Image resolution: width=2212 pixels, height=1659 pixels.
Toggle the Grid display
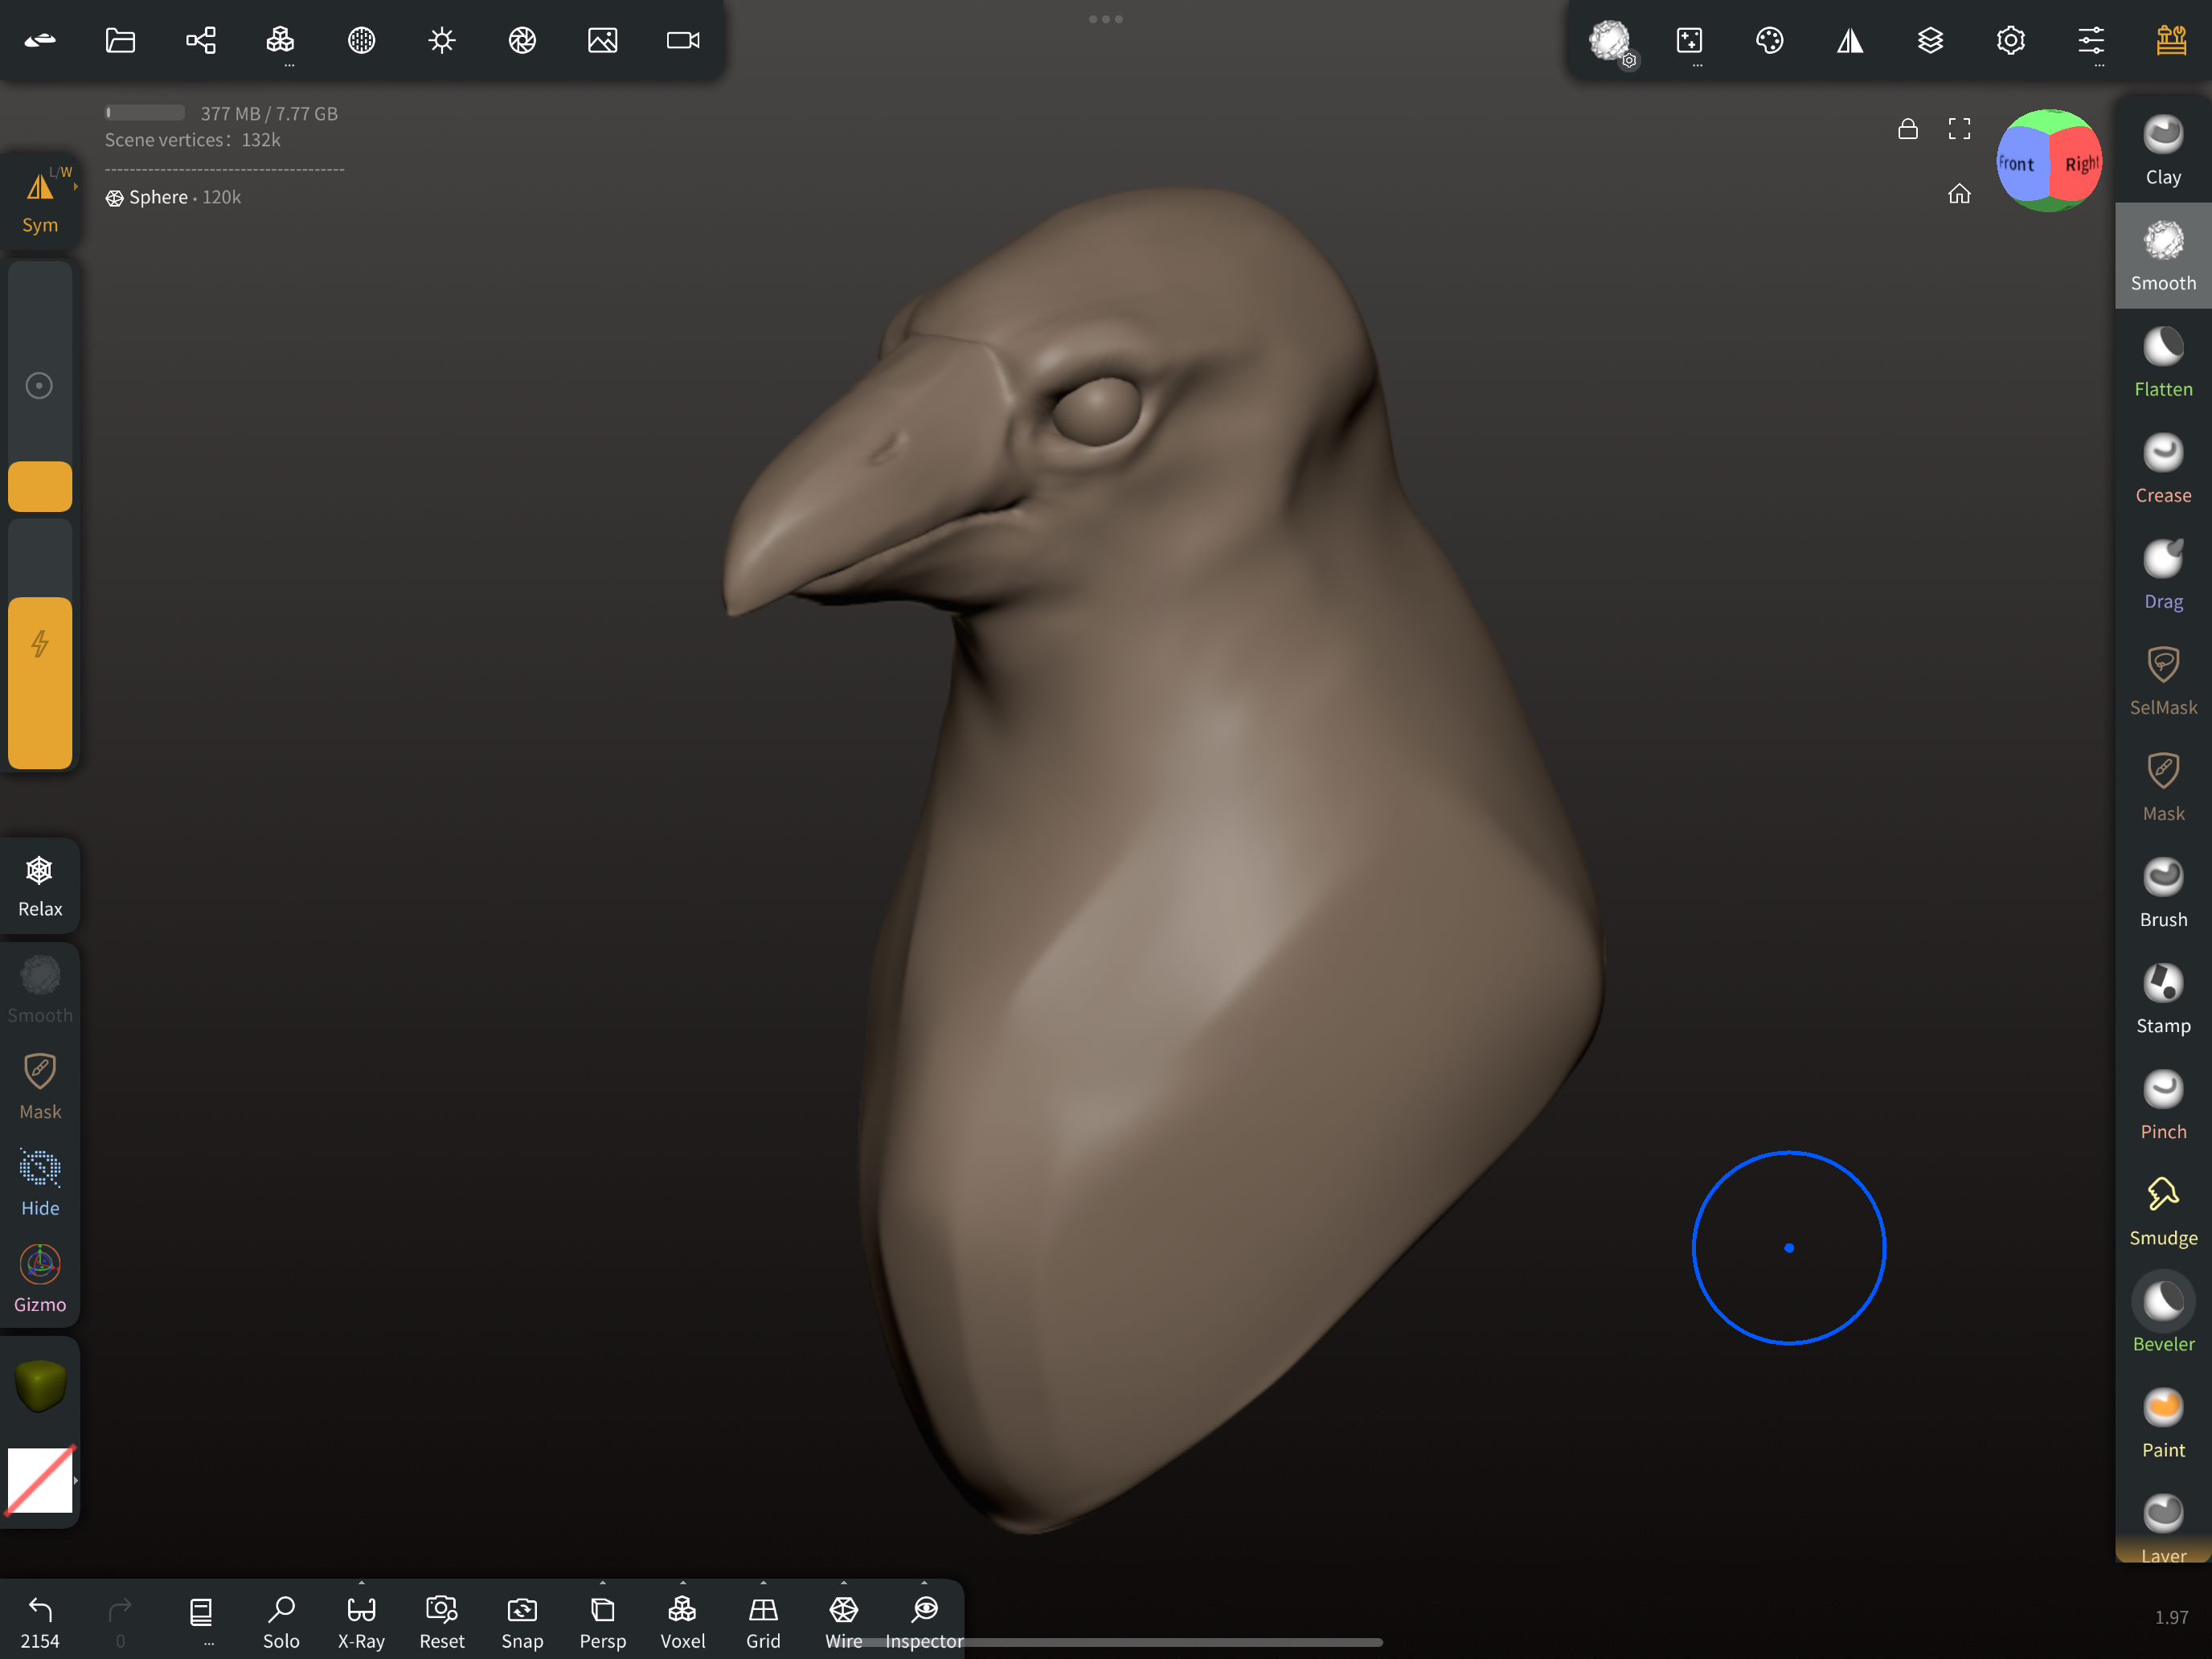tap(763, 1621)
